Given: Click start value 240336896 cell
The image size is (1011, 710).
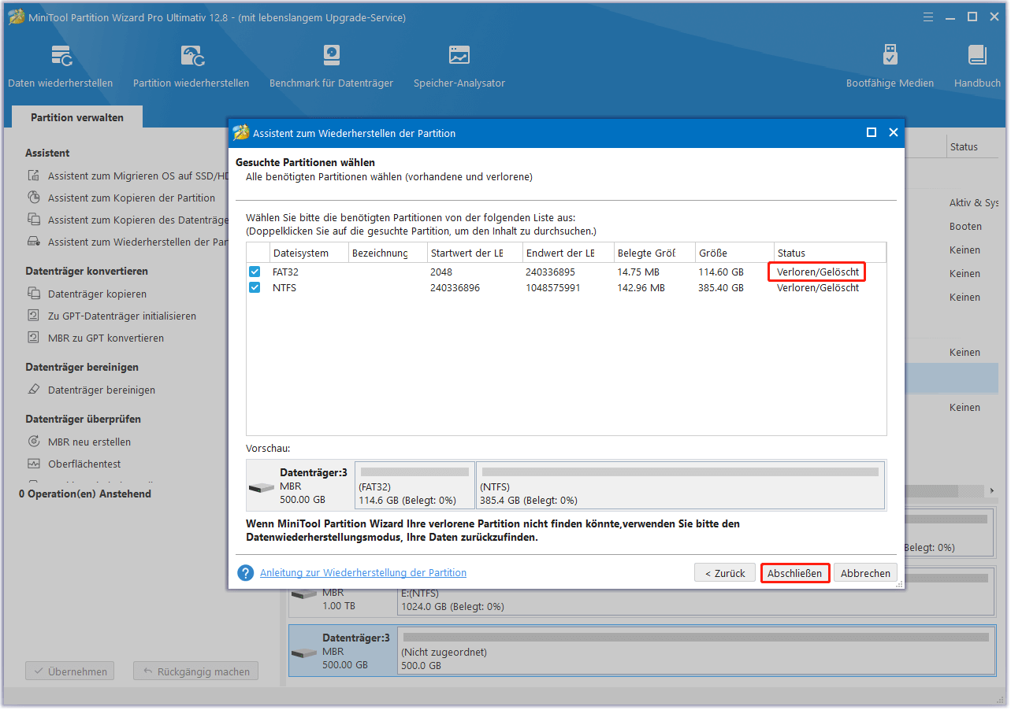Looking at the screenshot, I should 455,288.
